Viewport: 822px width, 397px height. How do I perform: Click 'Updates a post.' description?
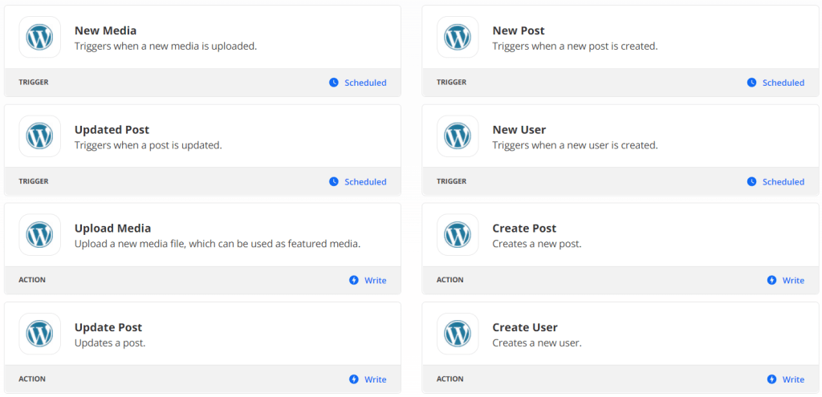click(110, 343)
